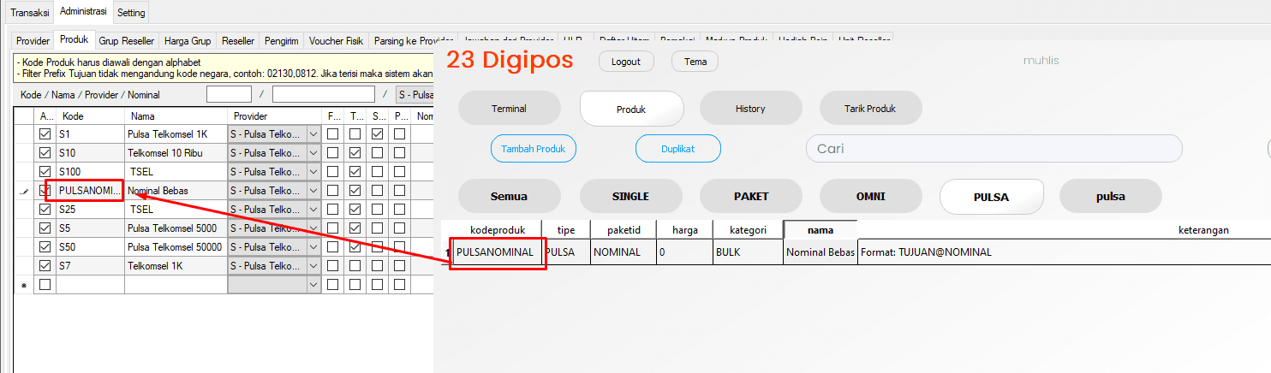
Task: Tick the first checkbox in the empty new row
Action: [x=45, y=285]
